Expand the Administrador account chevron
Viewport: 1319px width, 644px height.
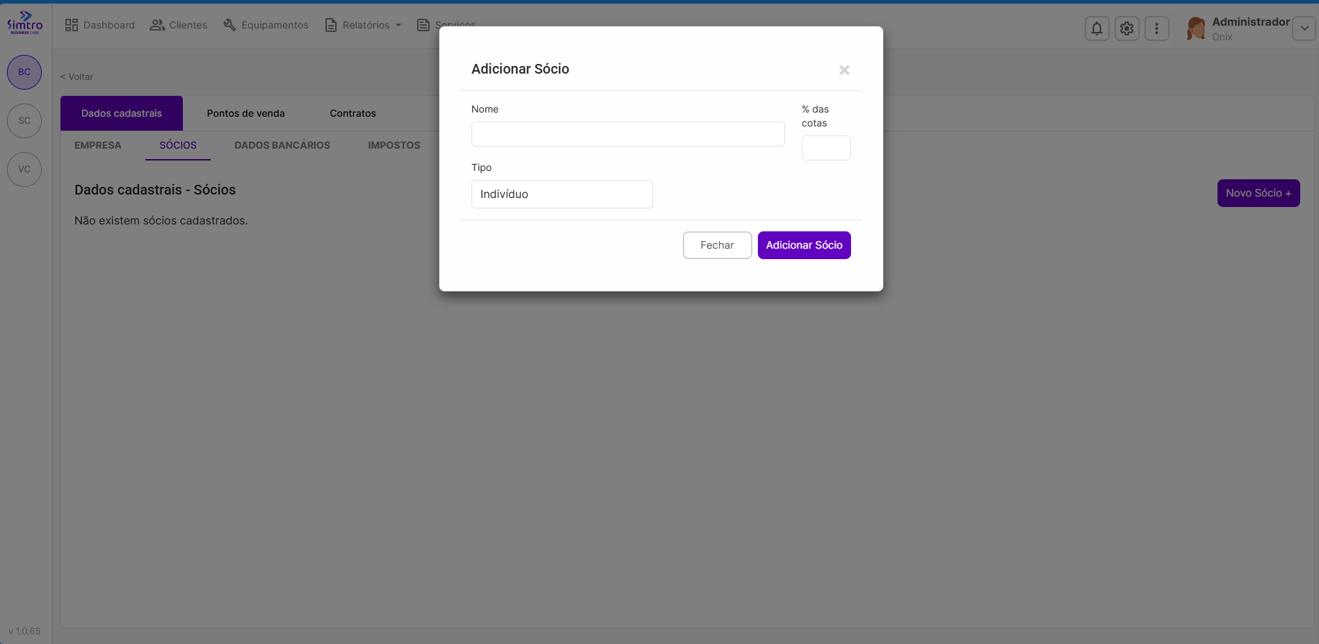coord(1304,28)
